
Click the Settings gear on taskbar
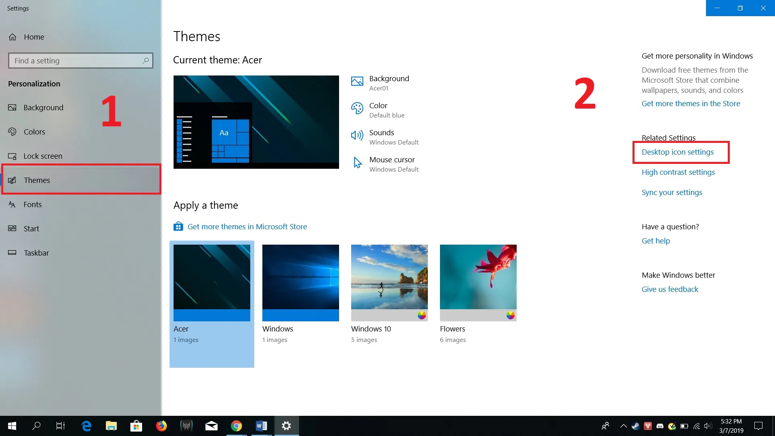coord(286,426)
